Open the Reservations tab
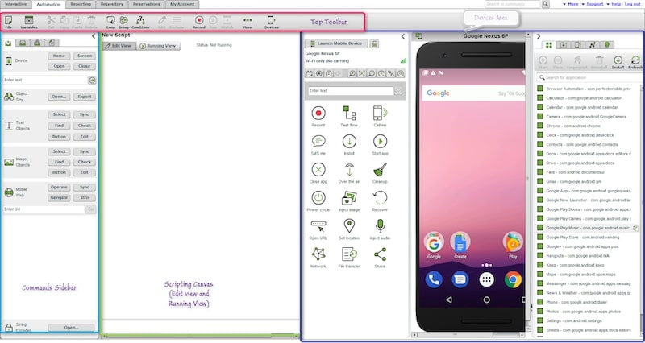Image resolution: width=645 pixels, height=343 pixels. (x=147, y=4)
